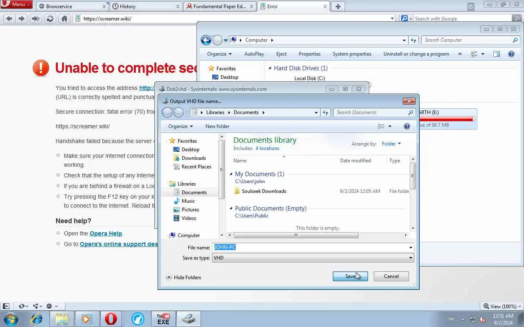Open Opera's closed tabs trash icon

pyautogui.click(x=471, y=7)
